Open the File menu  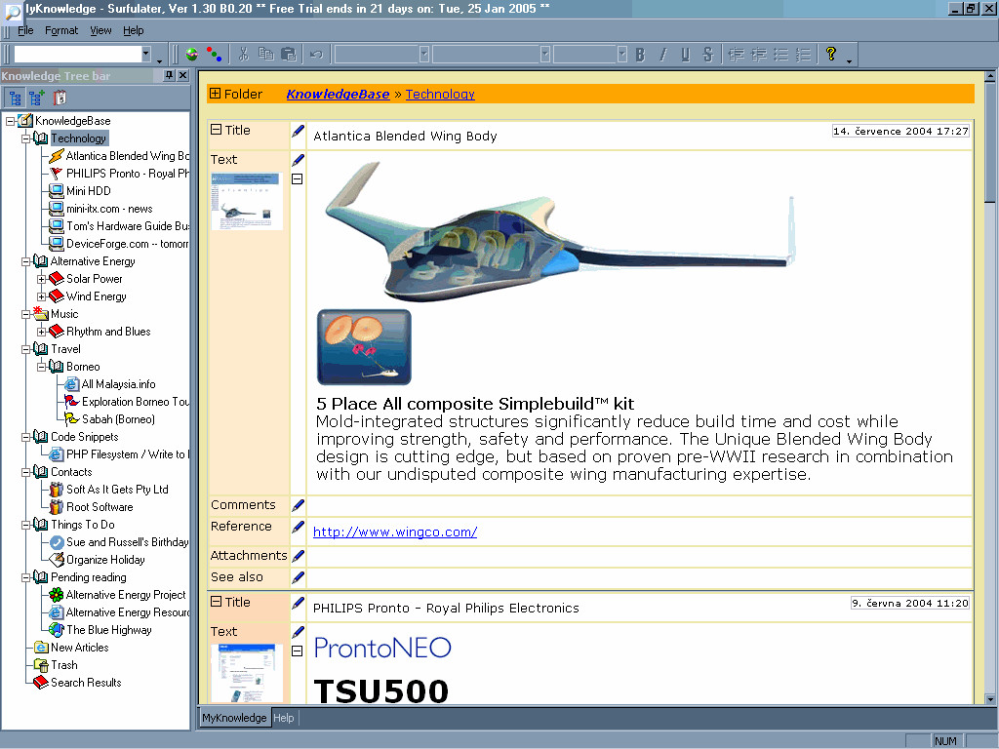point(25,30)
